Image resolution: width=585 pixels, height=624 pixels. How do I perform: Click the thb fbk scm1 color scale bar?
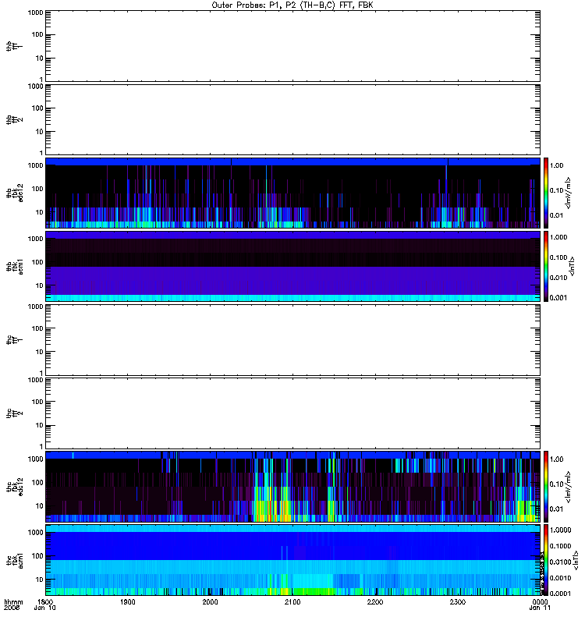pos(546,266)
